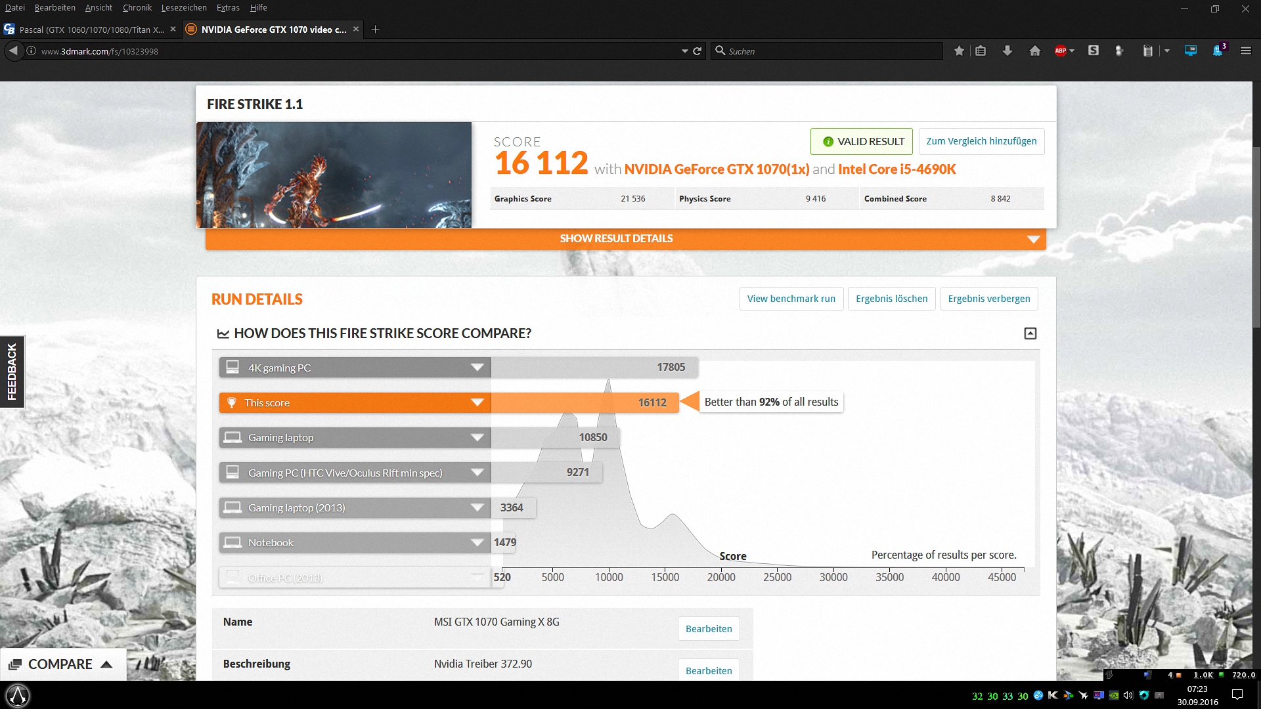Click the Fire Strike screenshot thumbnail

click(334, 175)
